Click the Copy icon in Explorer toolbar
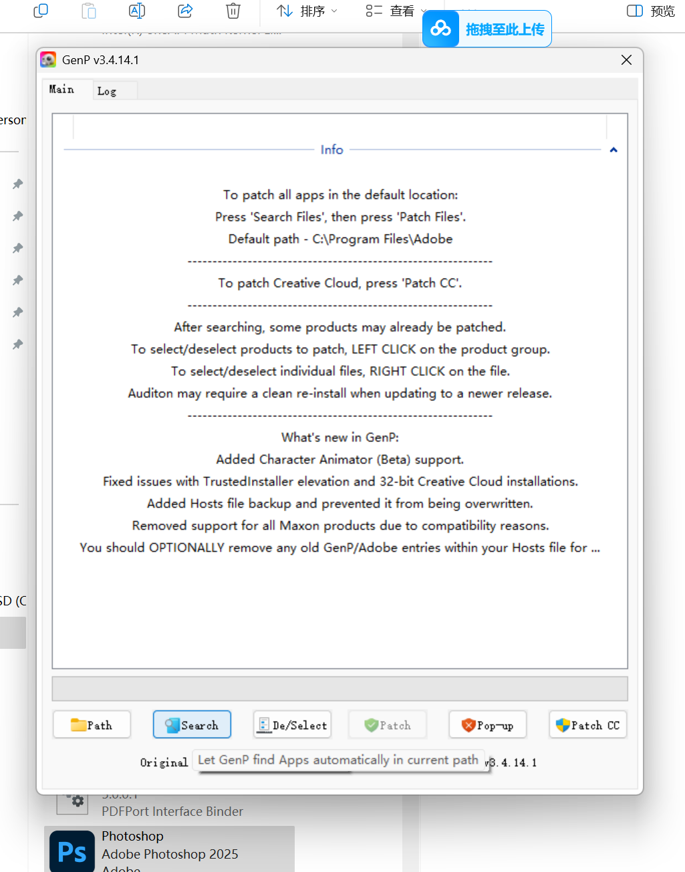The image size is (685, 872). tap(41, 11)
